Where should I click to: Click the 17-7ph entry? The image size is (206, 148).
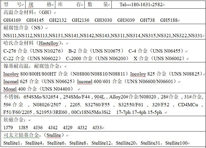(x=123, y=112)
